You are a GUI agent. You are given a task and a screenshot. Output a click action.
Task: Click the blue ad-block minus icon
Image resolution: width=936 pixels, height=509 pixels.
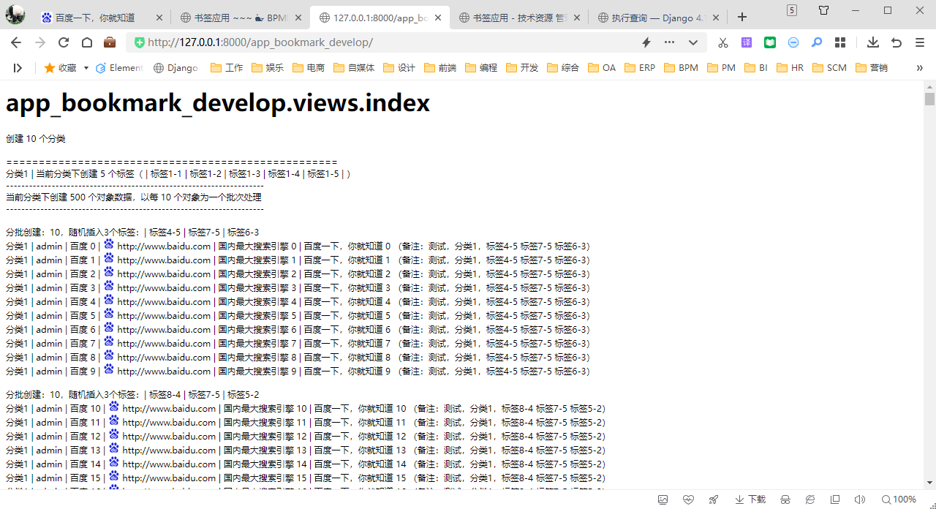pos(793,42)
